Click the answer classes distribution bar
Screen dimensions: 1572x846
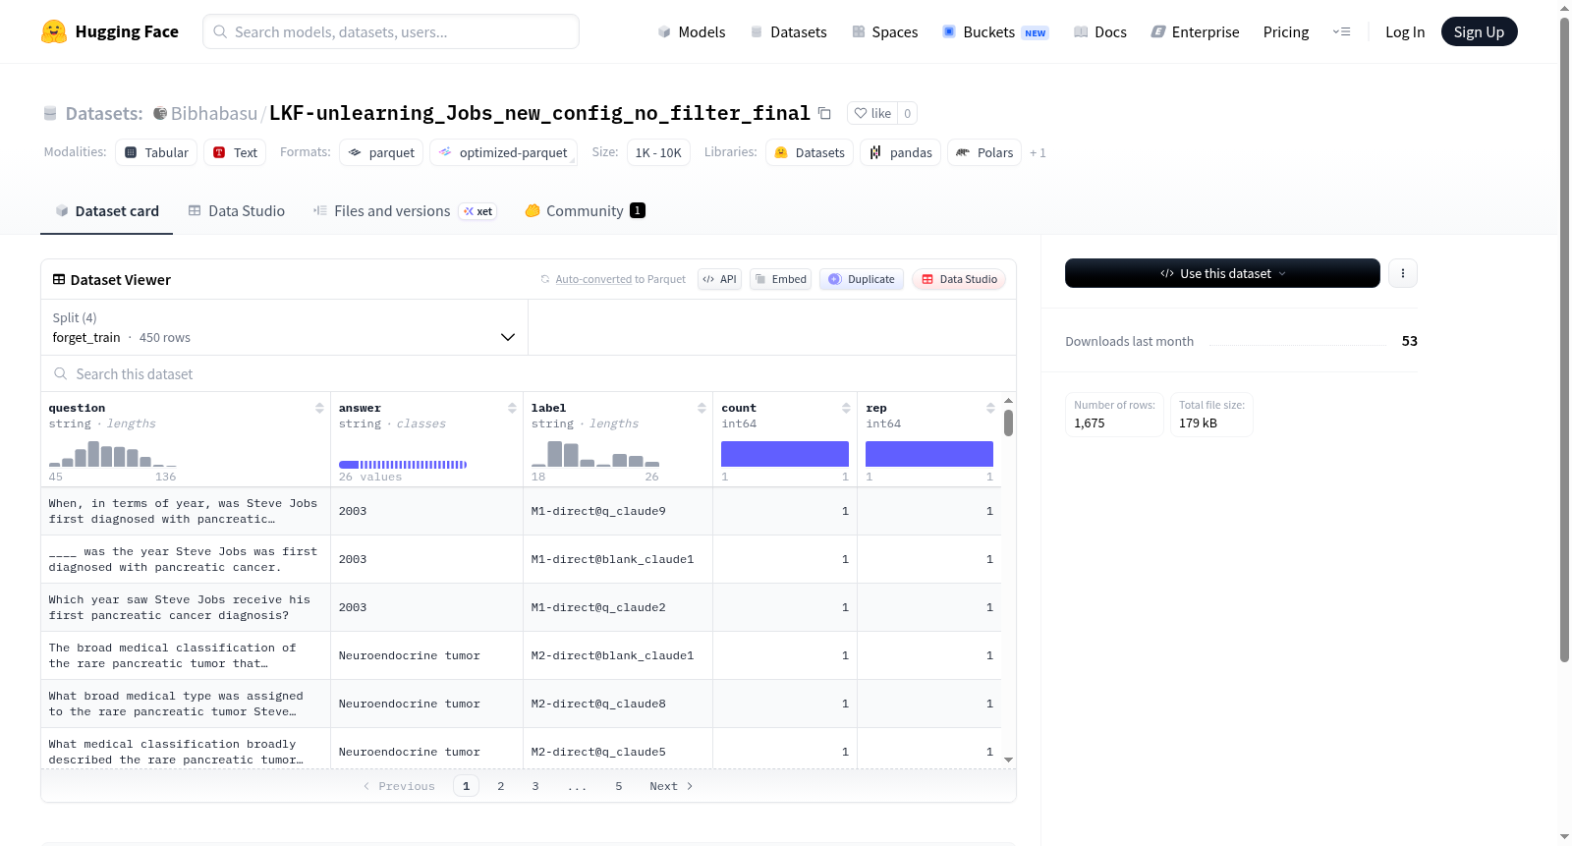point(403,465)
